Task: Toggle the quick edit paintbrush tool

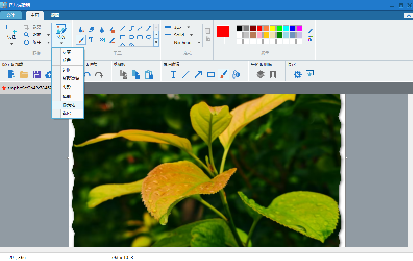Action: [223, 74]
